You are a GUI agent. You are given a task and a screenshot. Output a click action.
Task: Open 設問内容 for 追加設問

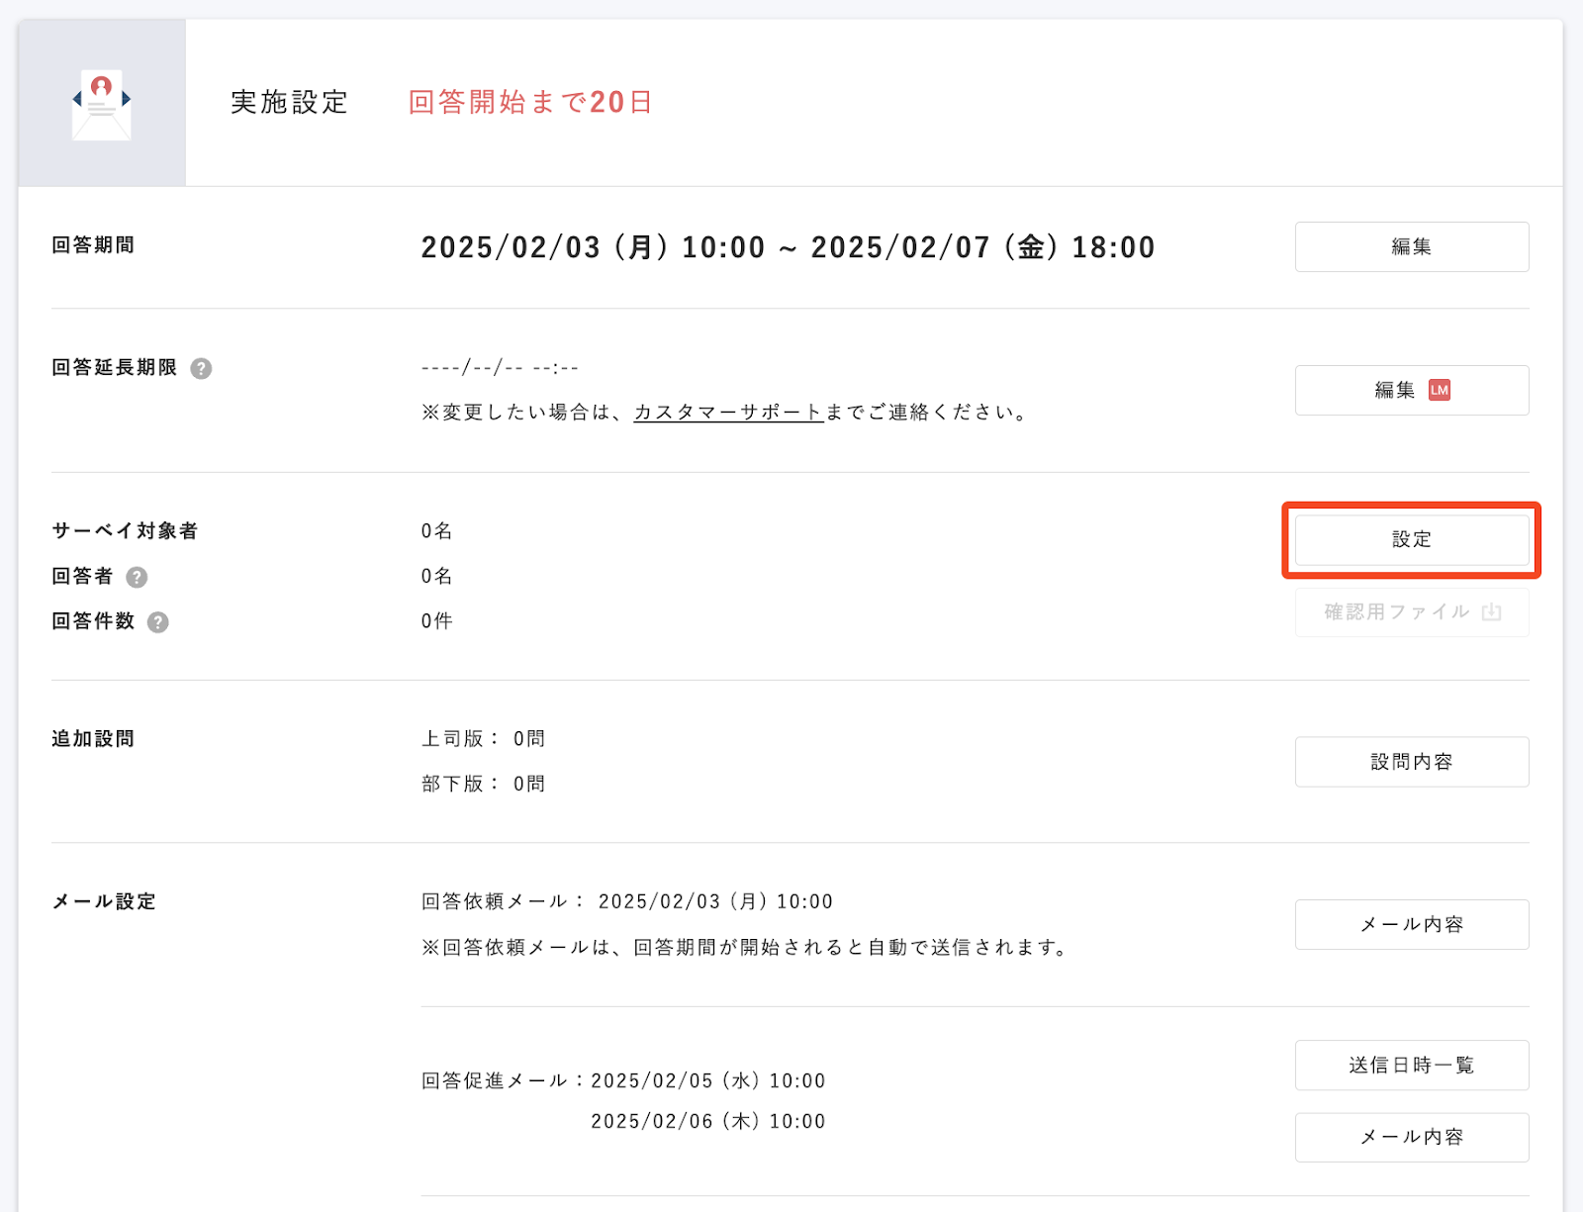pyautogui.click(x=1412, y=762)
